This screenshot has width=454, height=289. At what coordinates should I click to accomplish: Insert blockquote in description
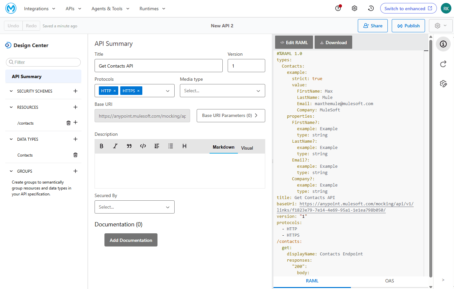[x=129, y=146]
